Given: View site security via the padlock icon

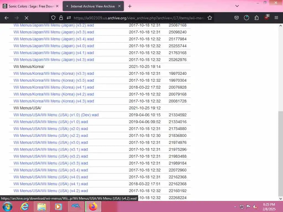Looking at the screenshot, I should click(61, 18).
